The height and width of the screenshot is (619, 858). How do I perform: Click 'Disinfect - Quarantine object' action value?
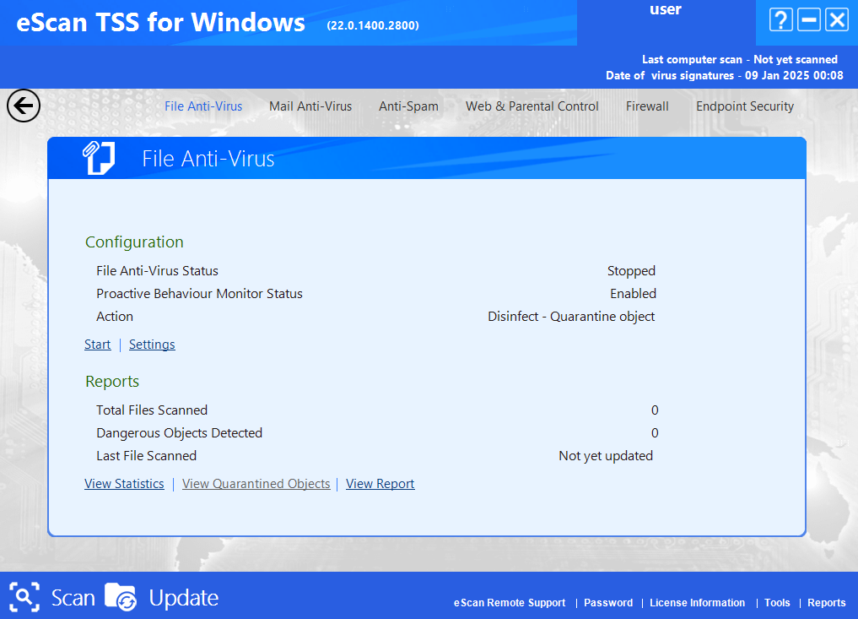571,317
